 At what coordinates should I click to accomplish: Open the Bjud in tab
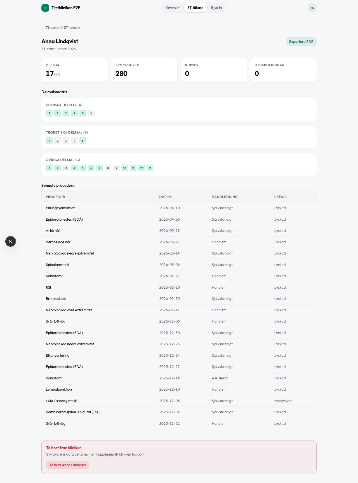(x=216, y=8)
